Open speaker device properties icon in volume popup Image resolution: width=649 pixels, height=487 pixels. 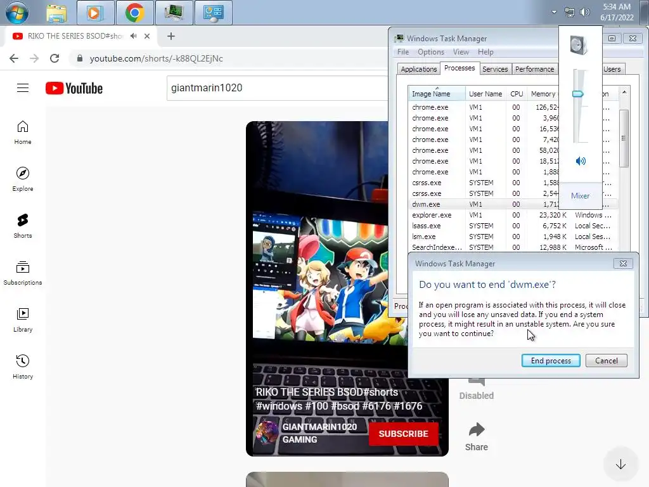pos(578,45)
